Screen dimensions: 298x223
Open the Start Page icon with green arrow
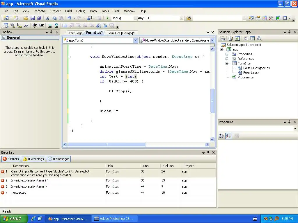(x=278, y=18)
